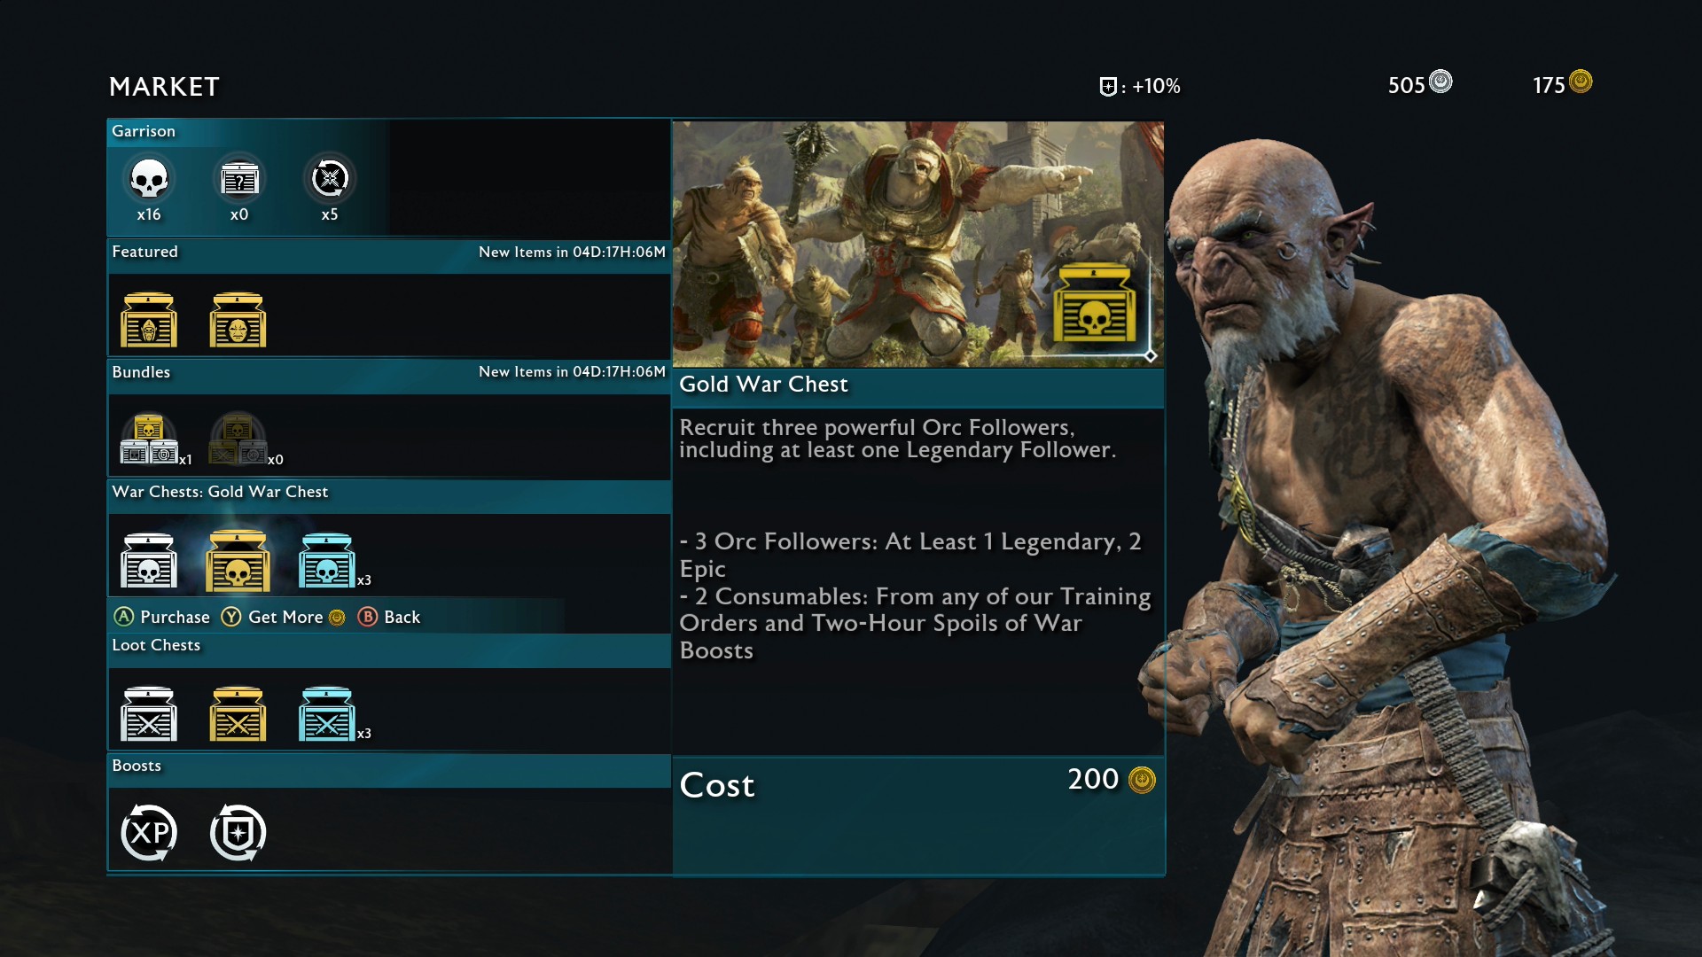Choose the XP boost icon
Viewport: 1702px width, 957px height.
point(149,833)
